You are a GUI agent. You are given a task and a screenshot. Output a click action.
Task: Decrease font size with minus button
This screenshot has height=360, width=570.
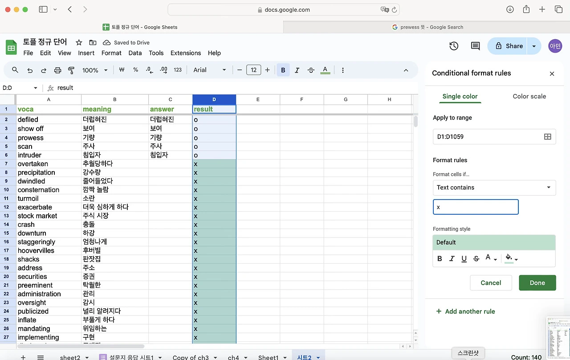tap(240, 70)
